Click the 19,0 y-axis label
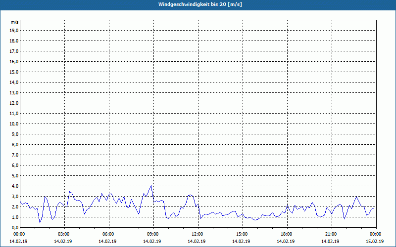The height and width of the screenshot is (247, 396). point(14,31)
